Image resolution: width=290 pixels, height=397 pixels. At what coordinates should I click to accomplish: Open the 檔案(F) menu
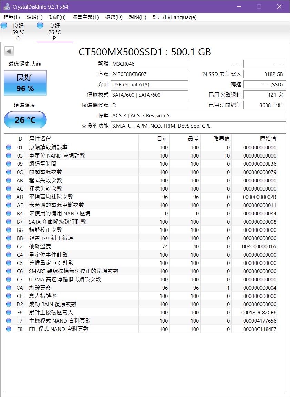[12, 17]
